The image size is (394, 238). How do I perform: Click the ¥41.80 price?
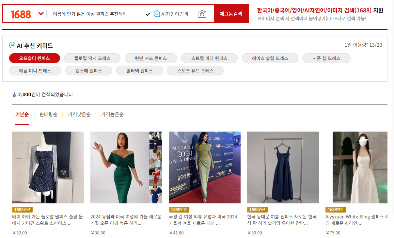point(176,233)
